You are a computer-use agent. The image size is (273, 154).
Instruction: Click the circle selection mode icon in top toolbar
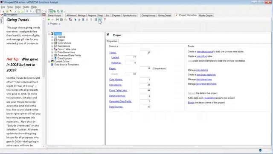[42, 12]
